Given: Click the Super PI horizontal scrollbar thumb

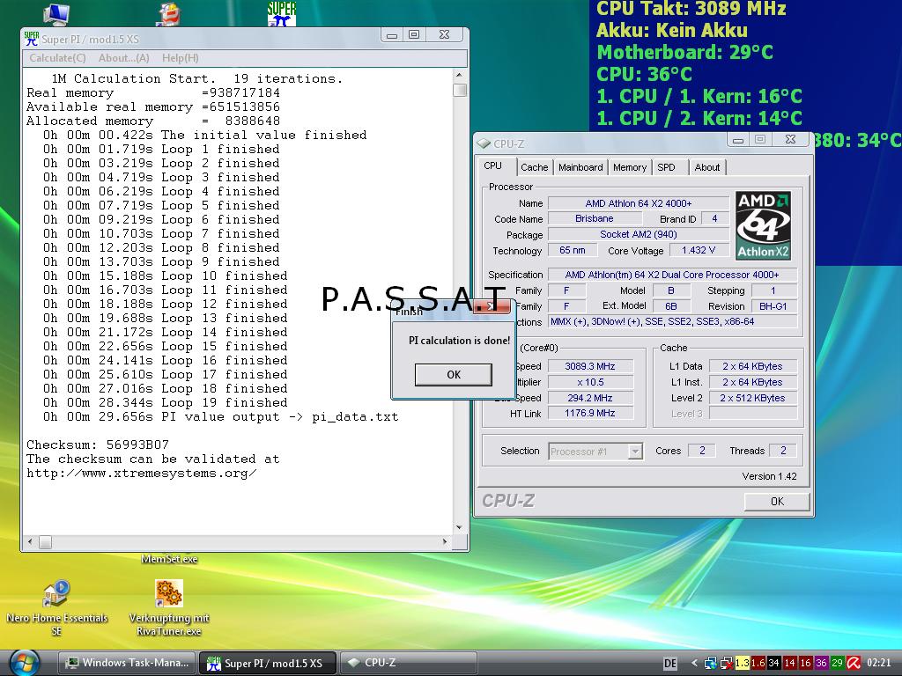Looking at the screenshot, I should click(x=45, y=541).
